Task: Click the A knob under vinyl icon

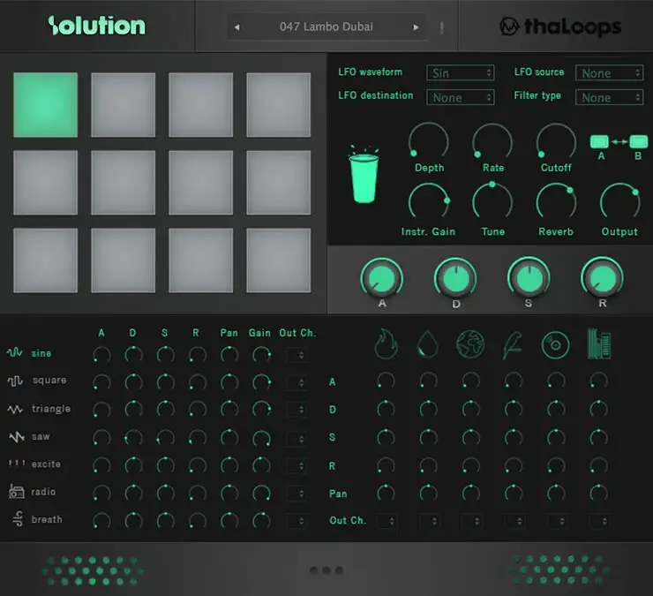Action: coord(556,381)
